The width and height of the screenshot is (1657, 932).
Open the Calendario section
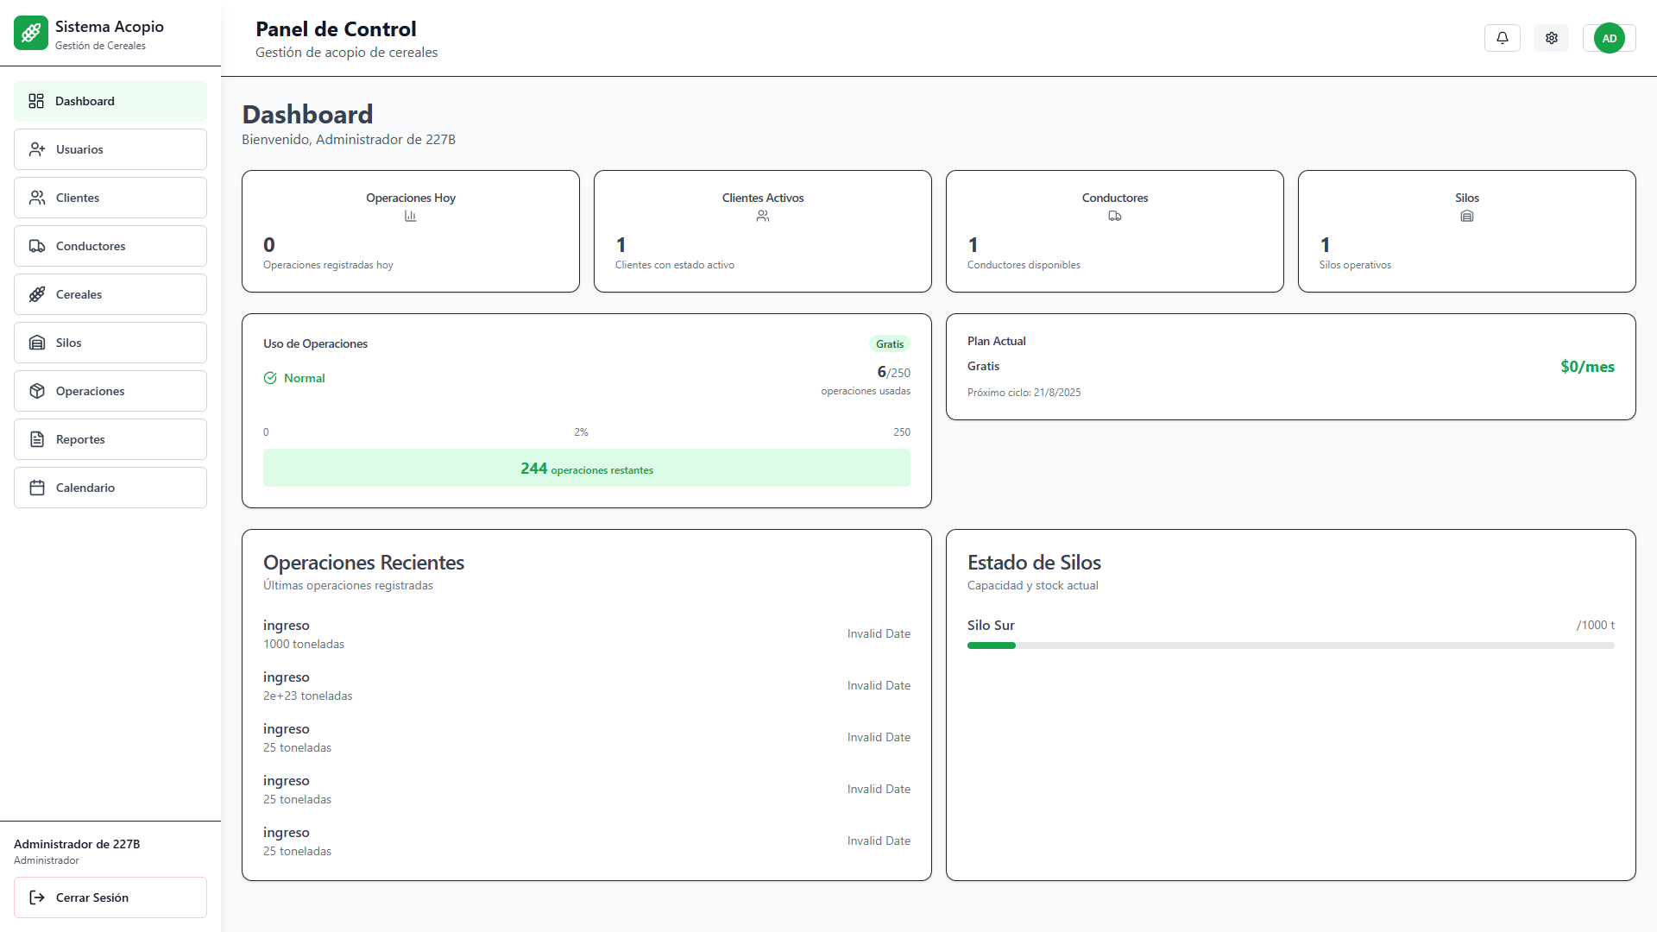click(x=110, y=488)
